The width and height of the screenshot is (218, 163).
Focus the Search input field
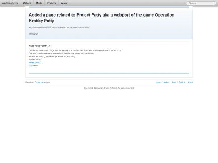click(201, 3)
